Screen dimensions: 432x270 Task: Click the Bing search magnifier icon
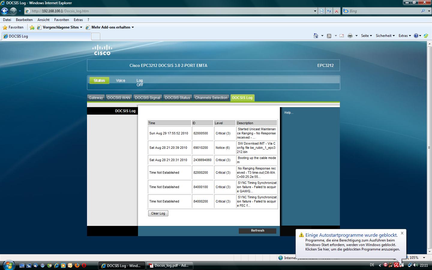[x=423, y=11]
